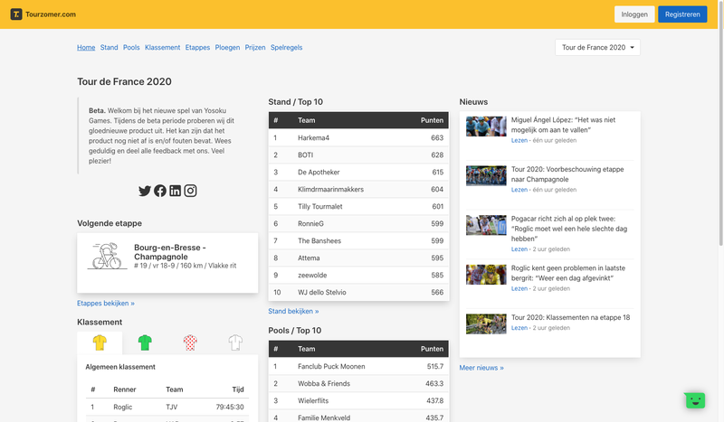Open the Facebook social icon
724x422 pixels.
click(x=160, y=191)
